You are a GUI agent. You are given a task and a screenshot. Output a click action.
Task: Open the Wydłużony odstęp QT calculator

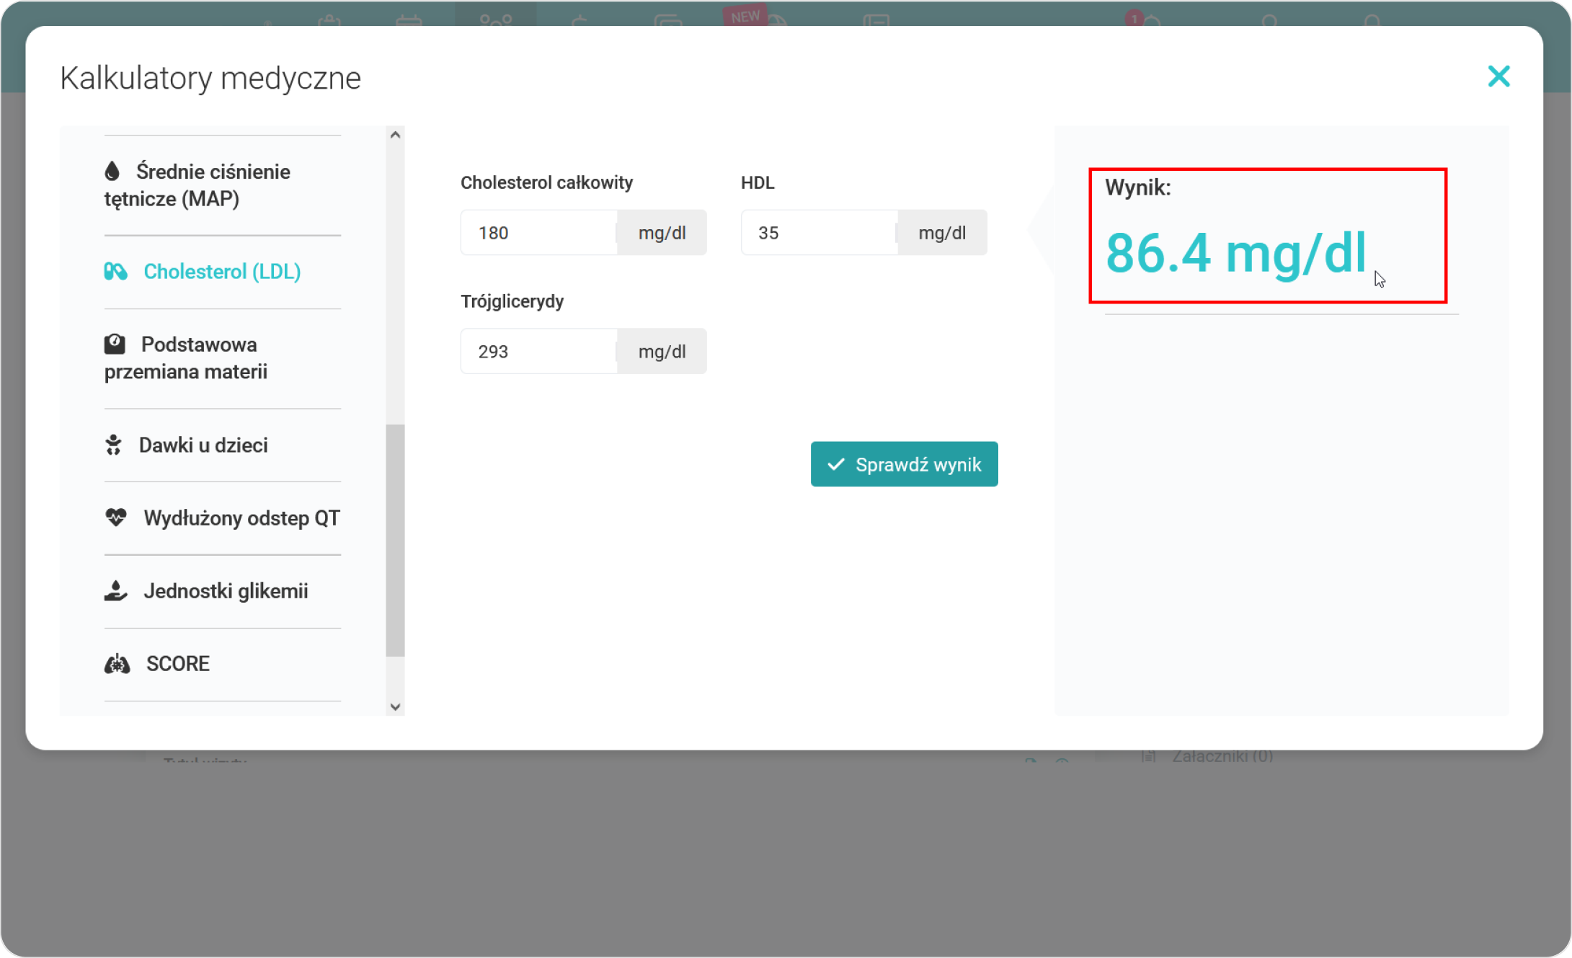click(x=222, y=518)
